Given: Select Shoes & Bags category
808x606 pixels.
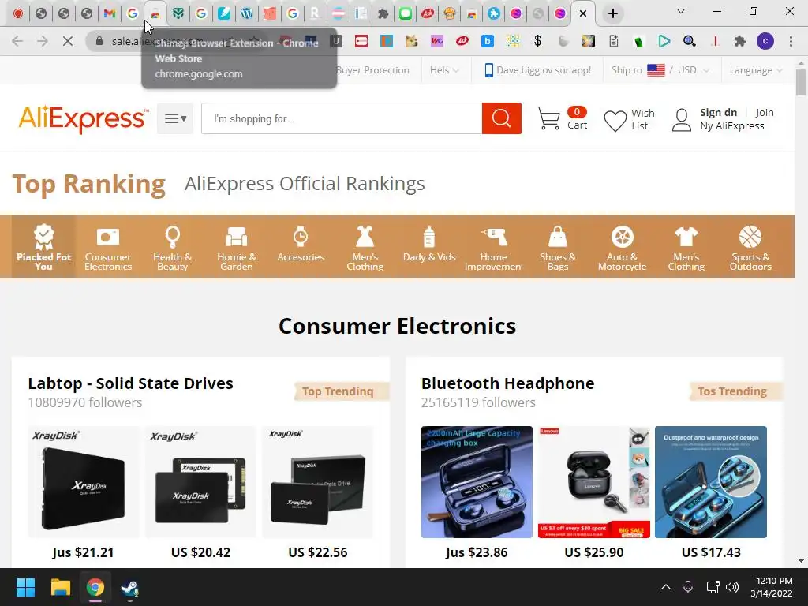Looking at the screenshot, I should 558,247.
